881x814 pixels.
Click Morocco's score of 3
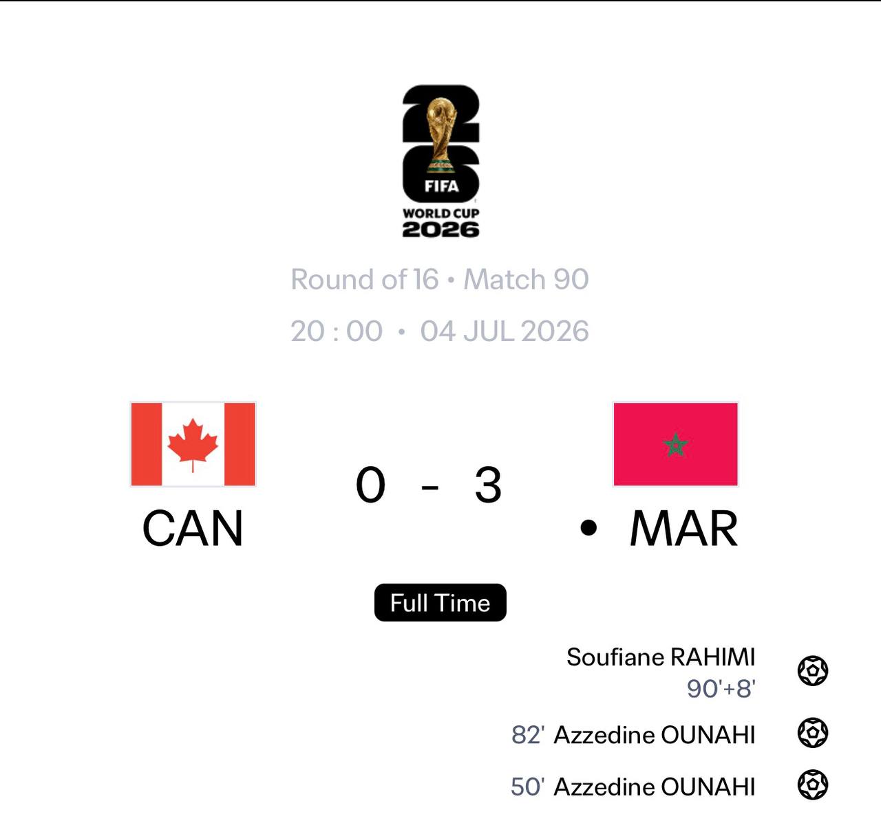[488, 485]
